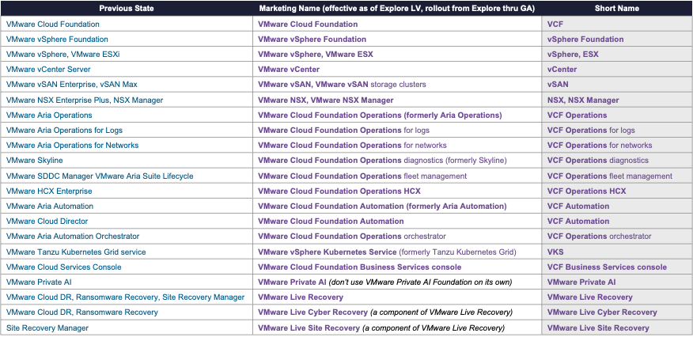Select previous state 'VMware Aria Automation' cell

127,206
